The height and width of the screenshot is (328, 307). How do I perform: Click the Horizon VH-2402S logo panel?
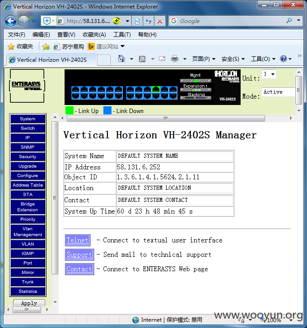click(227, 87)
